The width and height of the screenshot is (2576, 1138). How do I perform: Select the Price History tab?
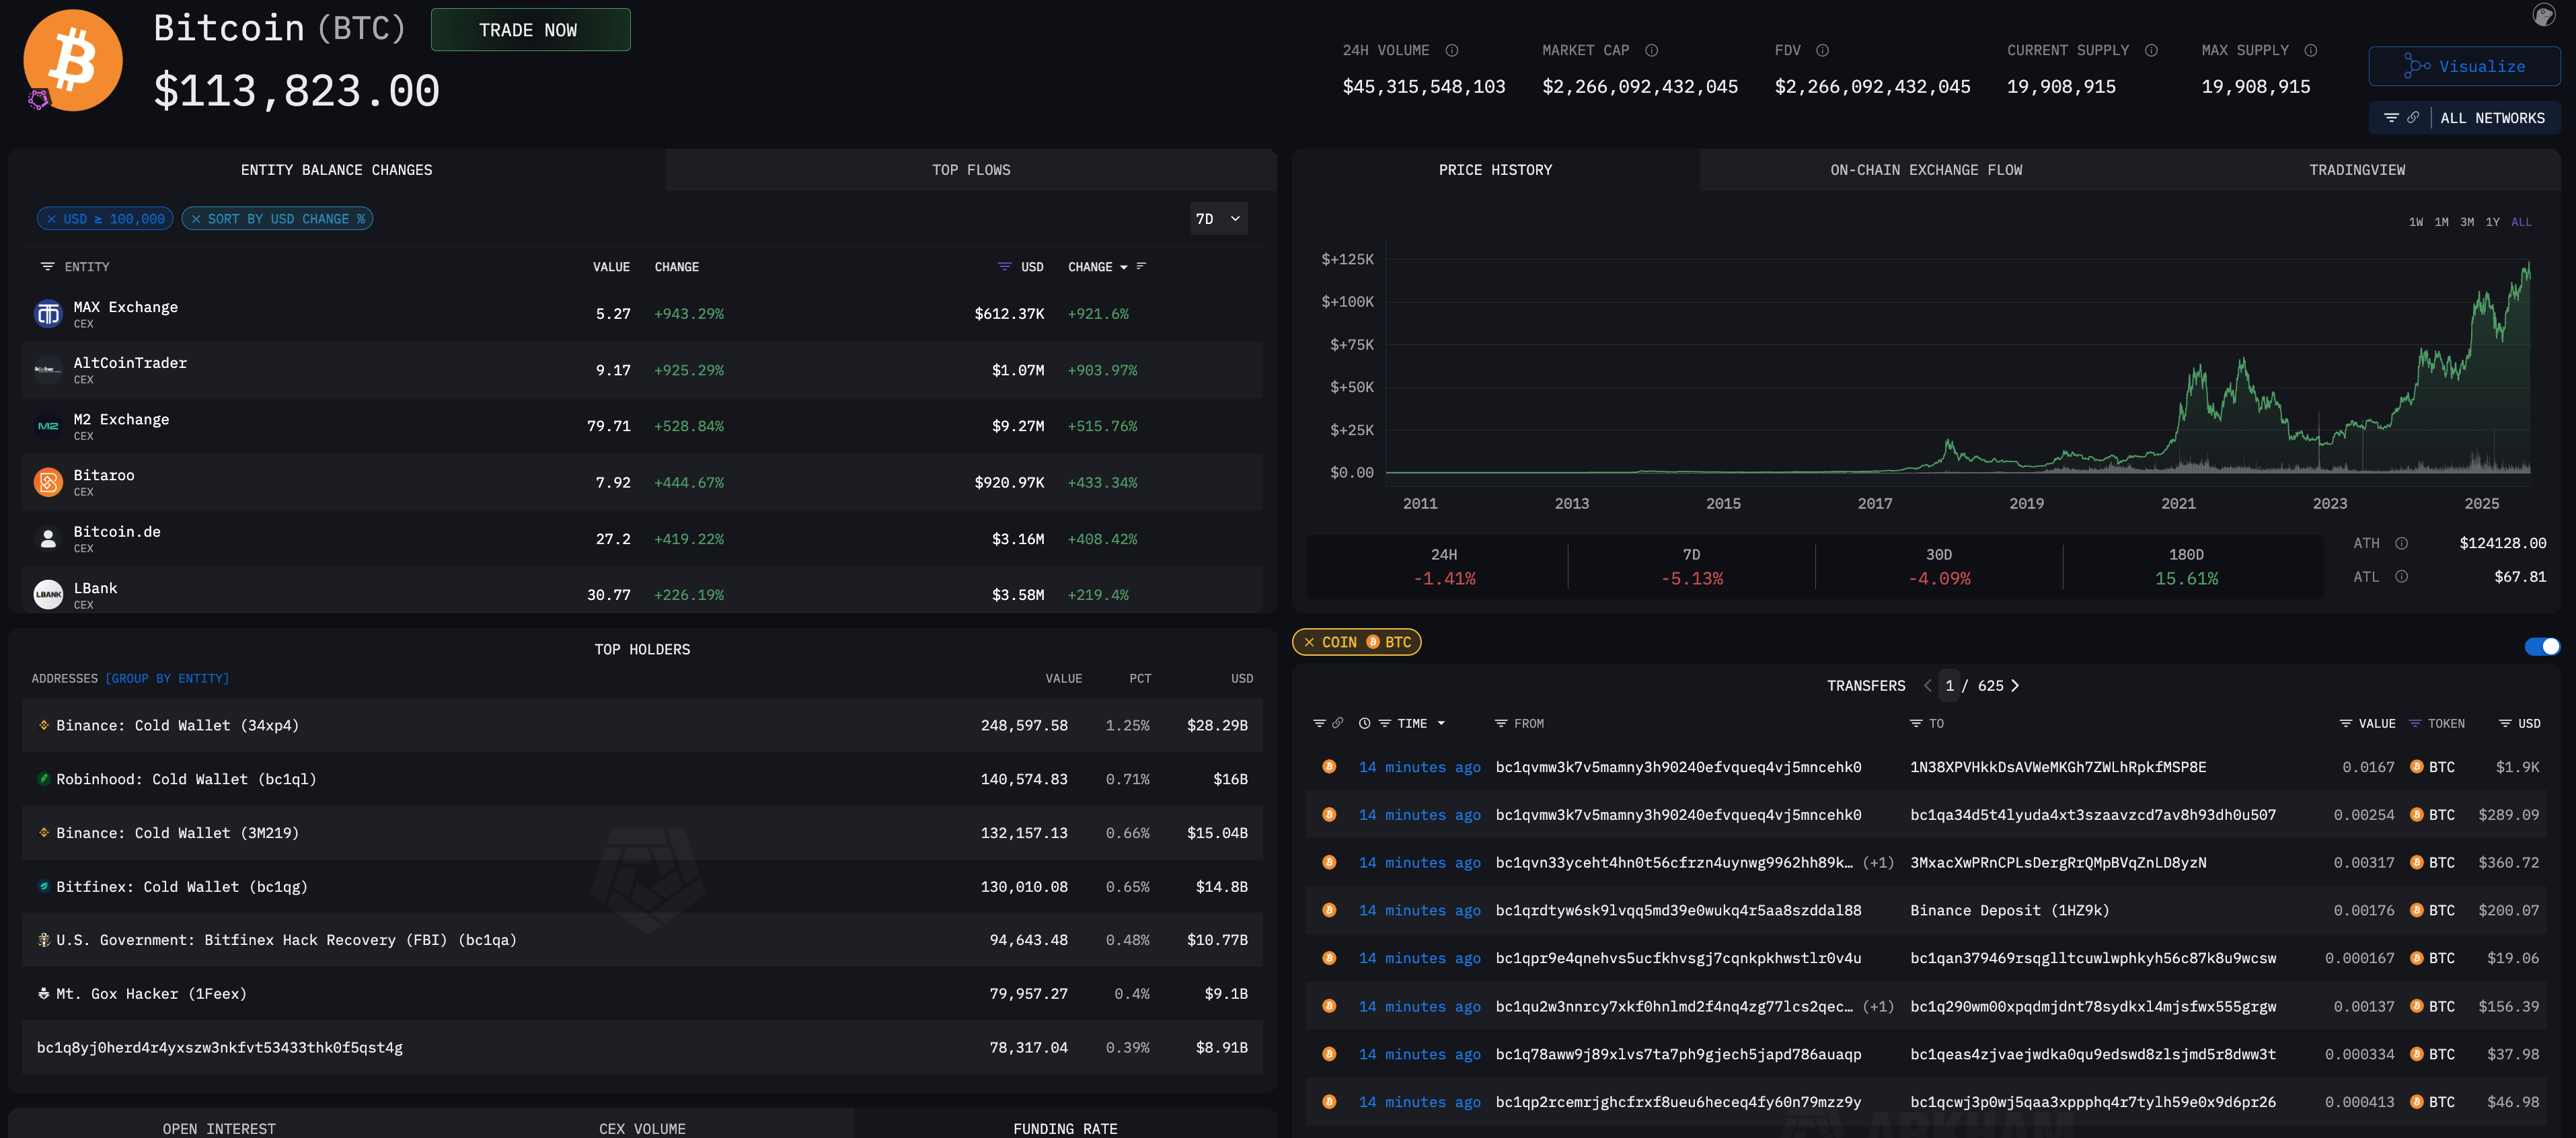1495,170
